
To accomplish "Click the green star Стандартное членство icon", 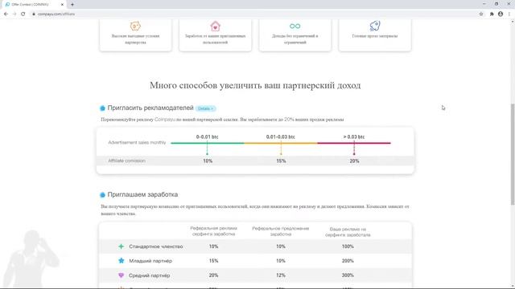I will pos(122,246).
